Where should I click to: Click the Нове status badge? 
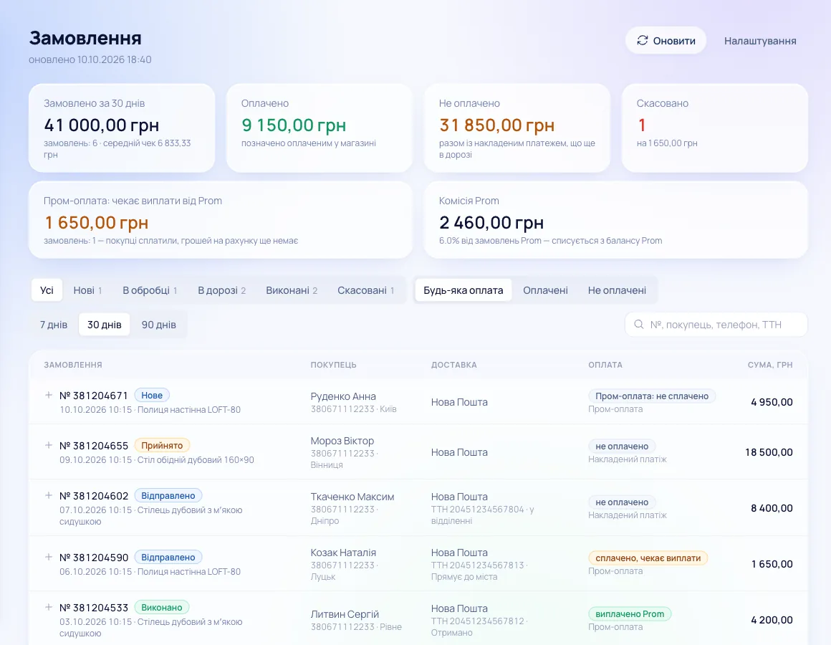[152, 395]
